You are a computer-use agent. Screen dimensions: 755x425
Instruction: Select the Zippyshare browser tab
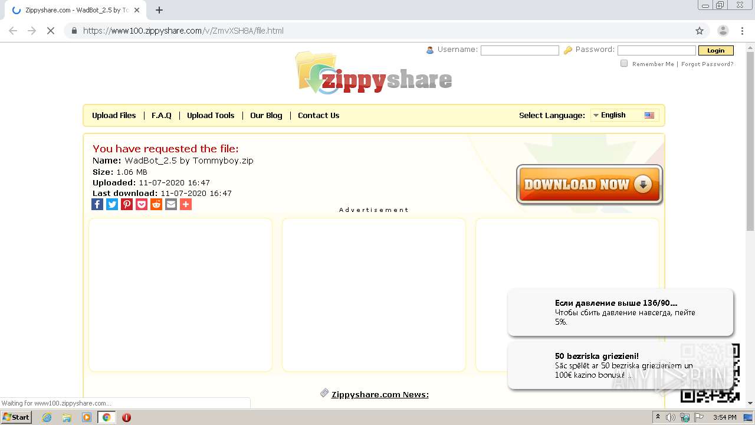pos(75,10)
